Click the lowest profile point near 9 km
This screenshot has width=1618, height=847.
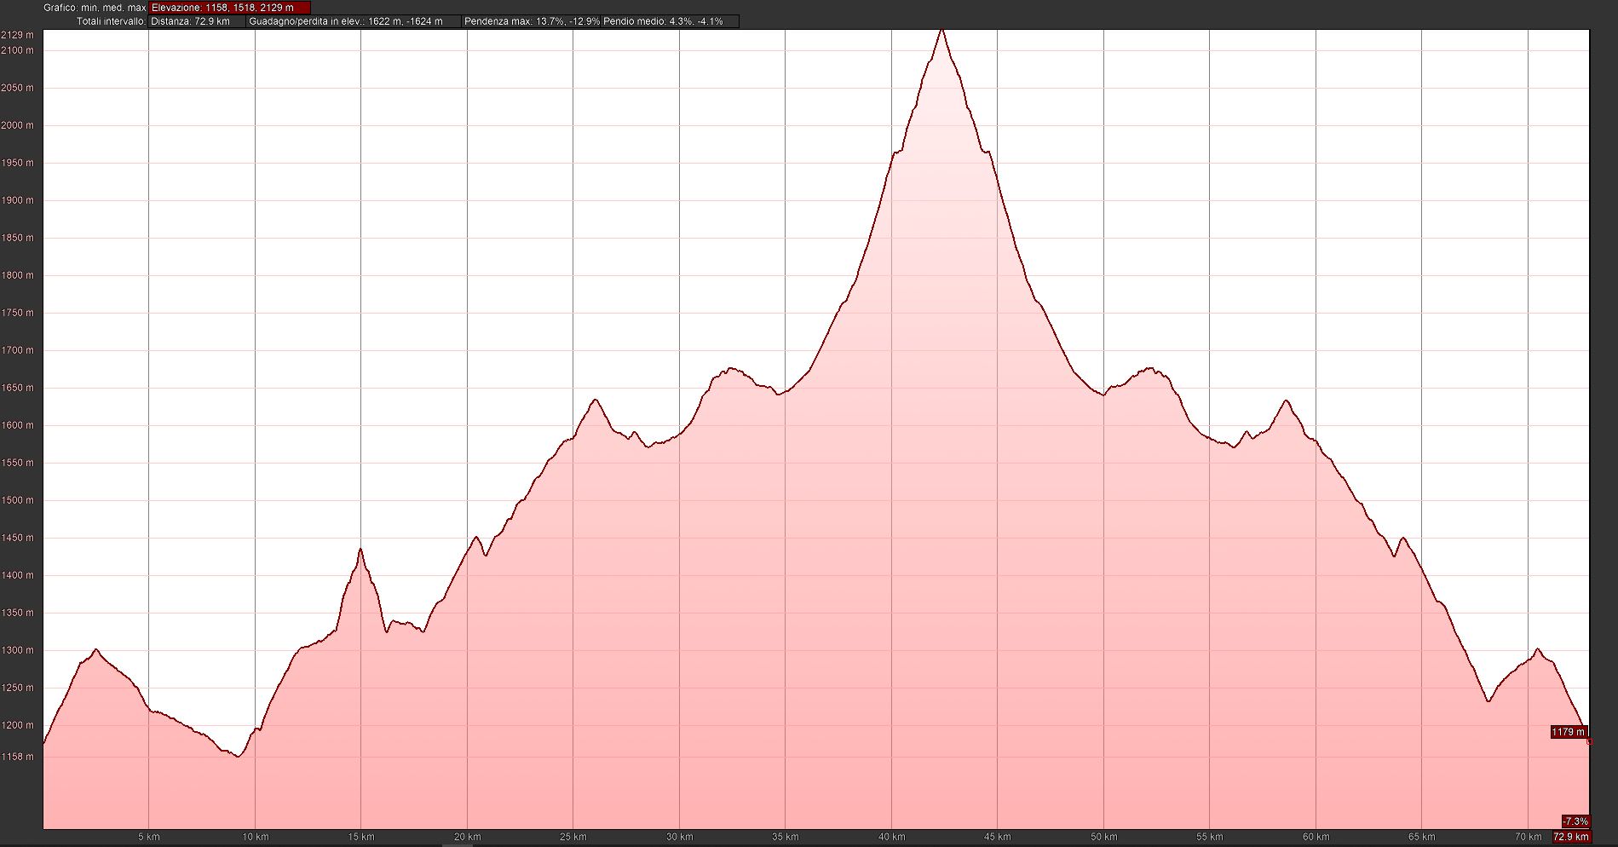point(238,756)
